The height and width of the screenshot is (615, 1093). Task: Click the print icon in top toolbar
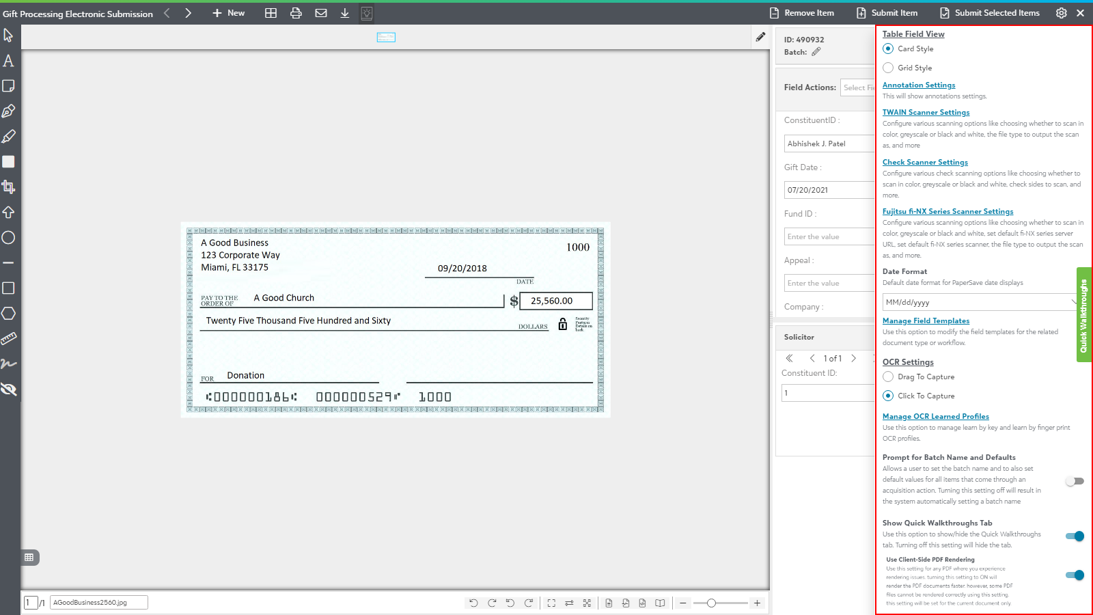click(296, 13)
